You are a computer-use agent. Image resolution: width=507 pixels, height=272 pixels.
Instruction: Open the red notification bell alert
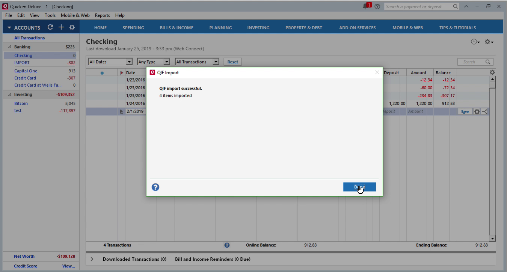pos(367,6)
